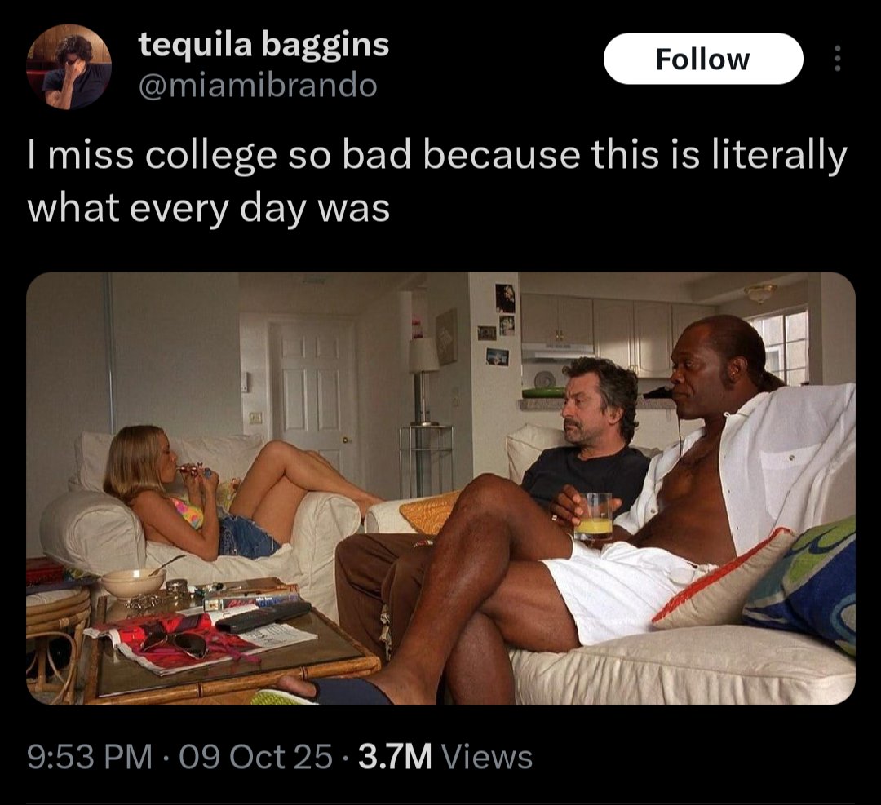The height and width of the screenshot is (805, 881).
Task: Open the 3.7M Views analytics
Action: pos(445,756)
